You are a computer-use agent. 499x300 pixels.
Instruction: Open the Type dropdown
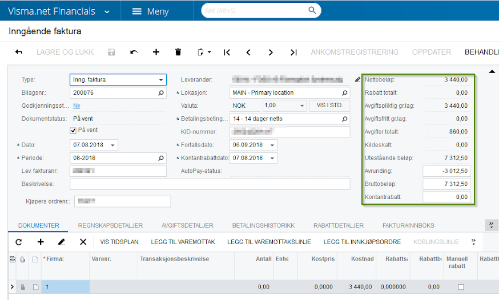[161, 80]
